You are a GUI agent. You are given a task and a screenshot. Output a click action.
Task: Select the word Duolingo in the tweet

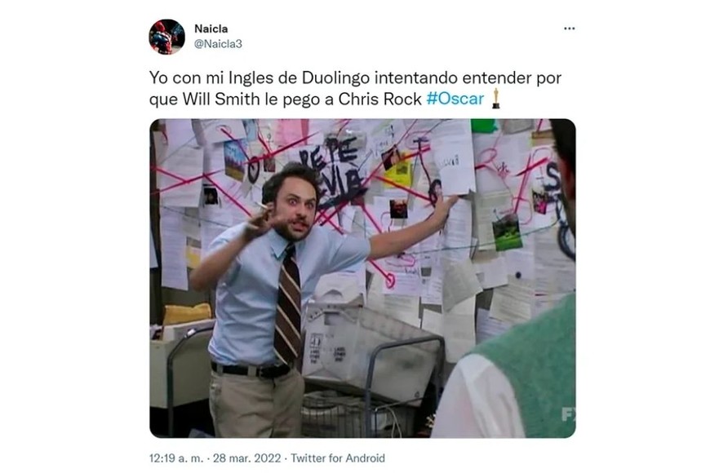point(335,77)
